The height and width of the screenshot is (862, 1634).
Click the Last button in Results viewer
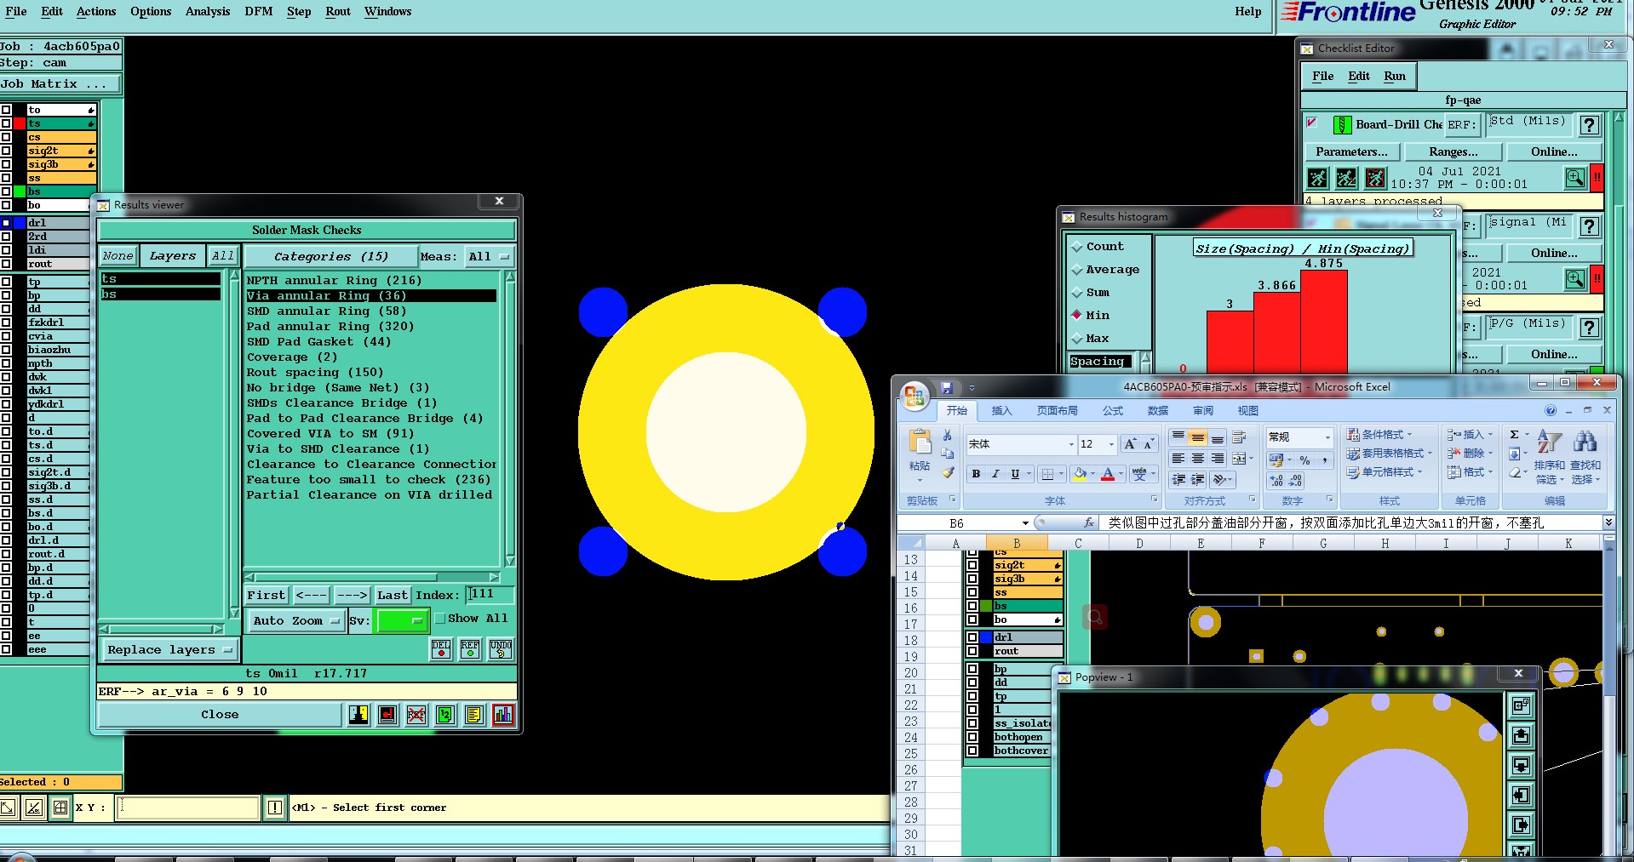coord(393,596)
